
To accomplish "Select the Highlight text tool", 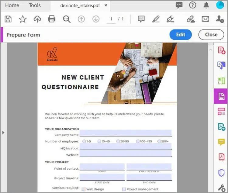I will coord(156,19).
